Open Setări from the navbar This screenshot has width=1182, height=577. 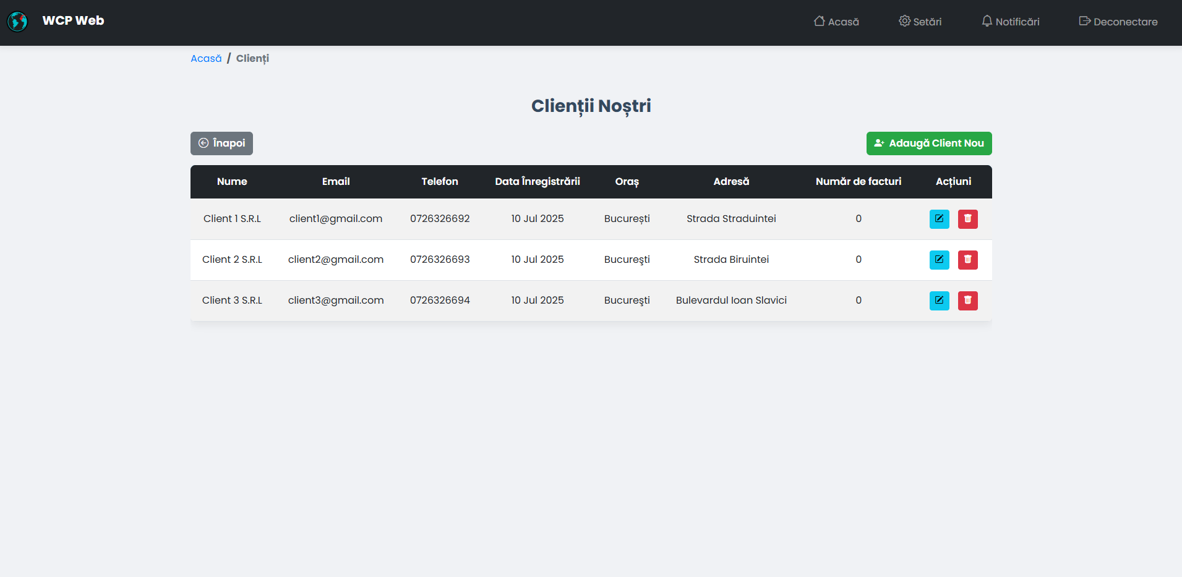pos(920,22)
